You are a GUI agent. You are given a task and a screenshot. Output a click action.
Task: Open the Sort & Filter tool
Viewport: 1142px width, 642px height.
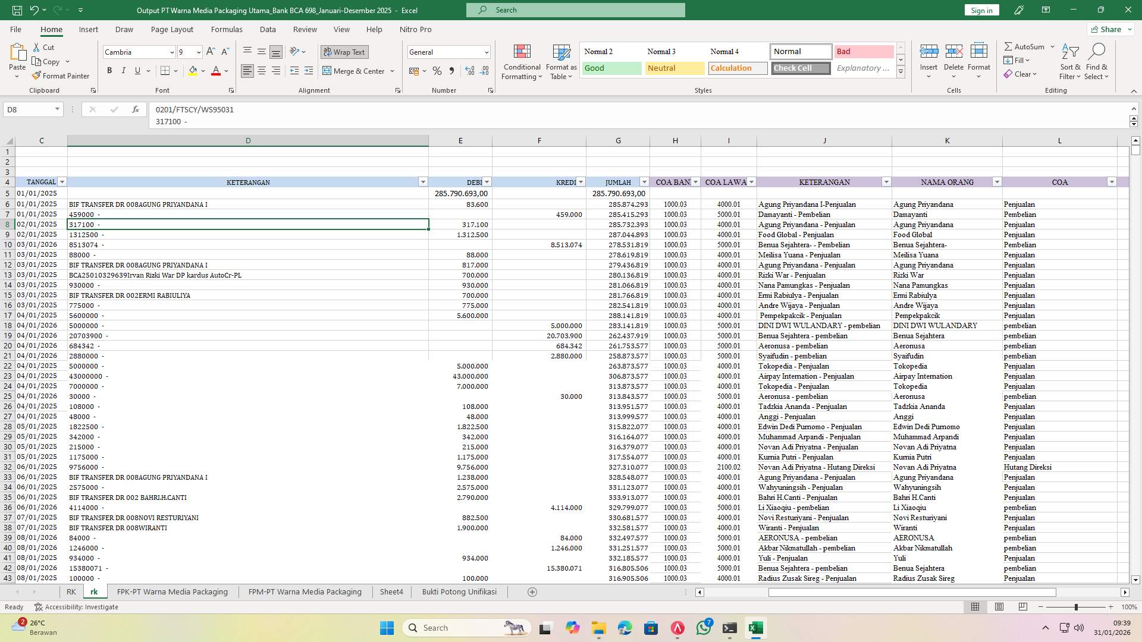(1069, 61)
